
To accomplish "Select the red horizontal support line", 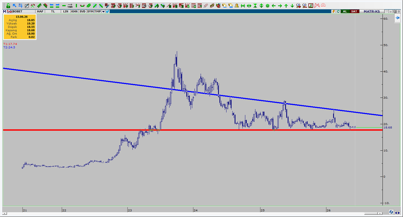I will pos(192,130).
